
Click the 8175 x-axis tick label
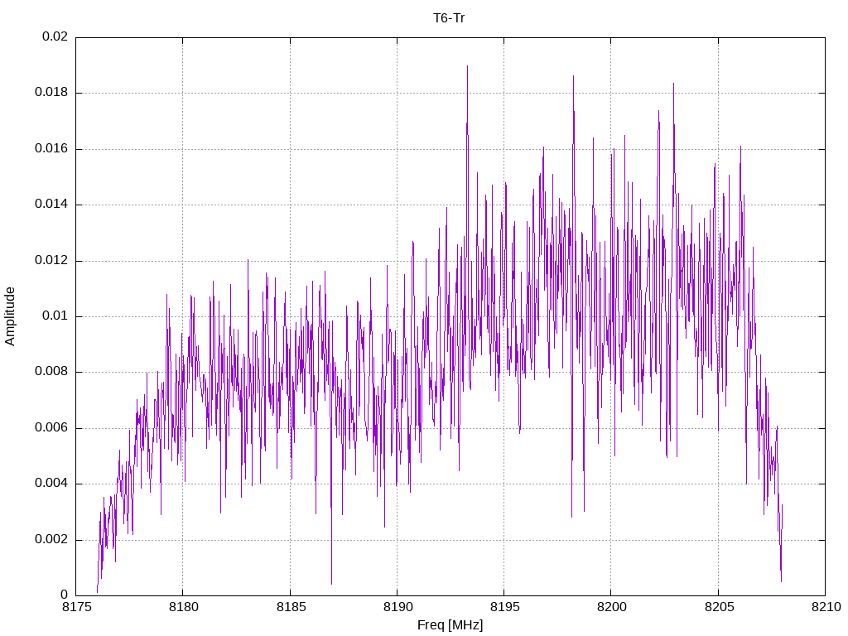[77, 607]
